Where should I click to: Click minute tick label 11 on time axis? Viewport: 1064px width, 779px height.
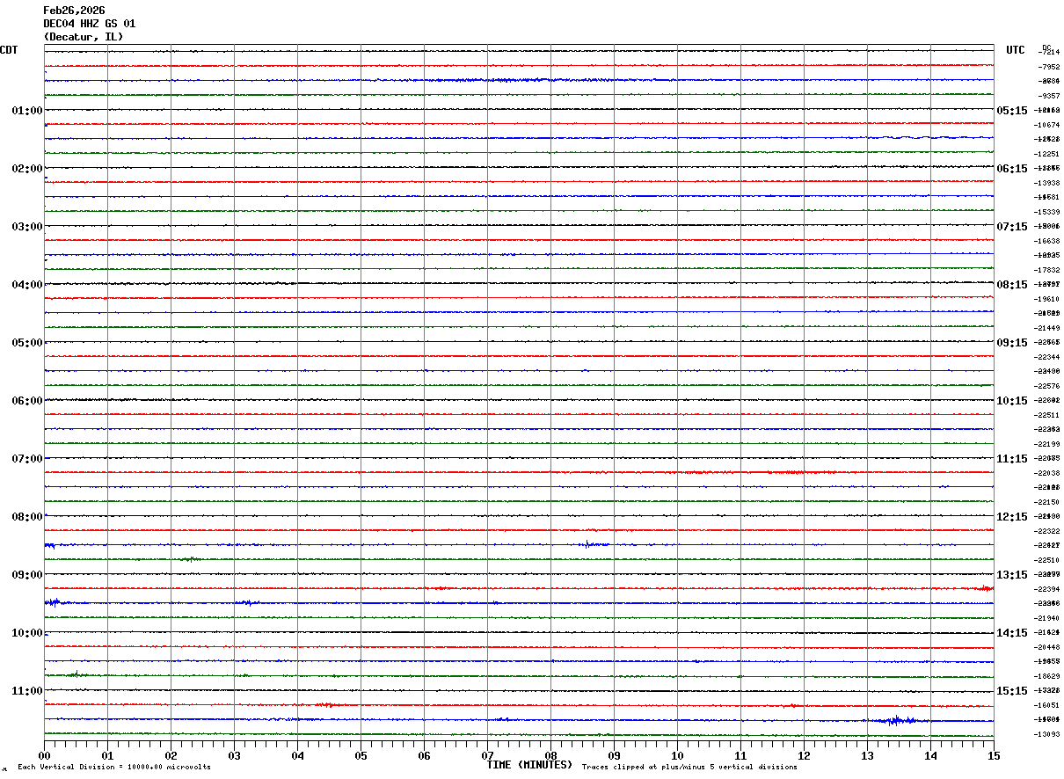point(740,754)
